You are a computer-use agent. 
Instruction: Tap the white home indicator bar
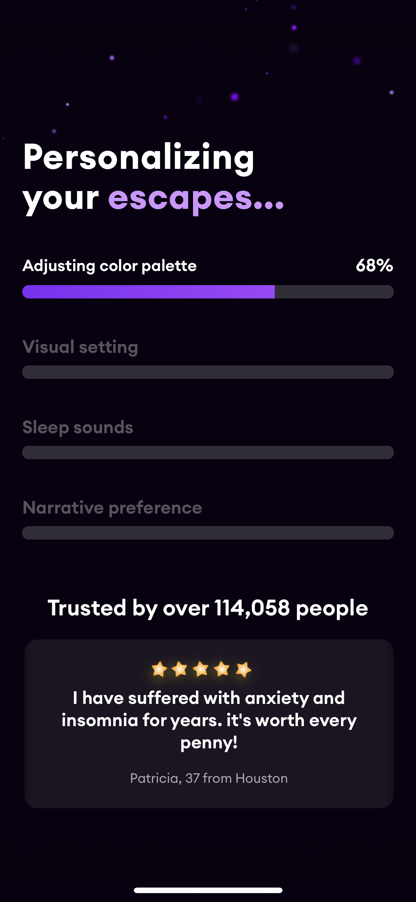coord(208,890)
